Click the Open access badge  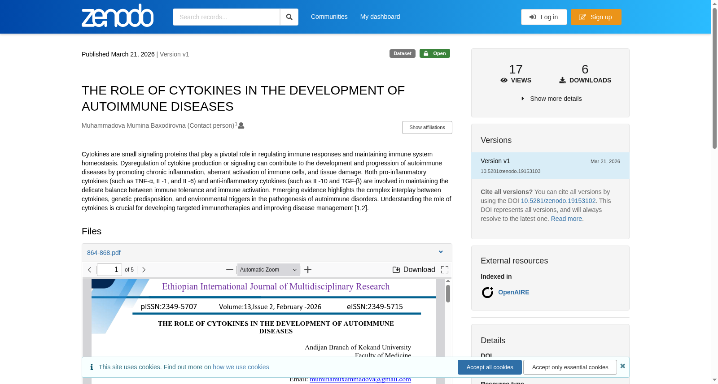pyautogui.click(x=435, y=53)
